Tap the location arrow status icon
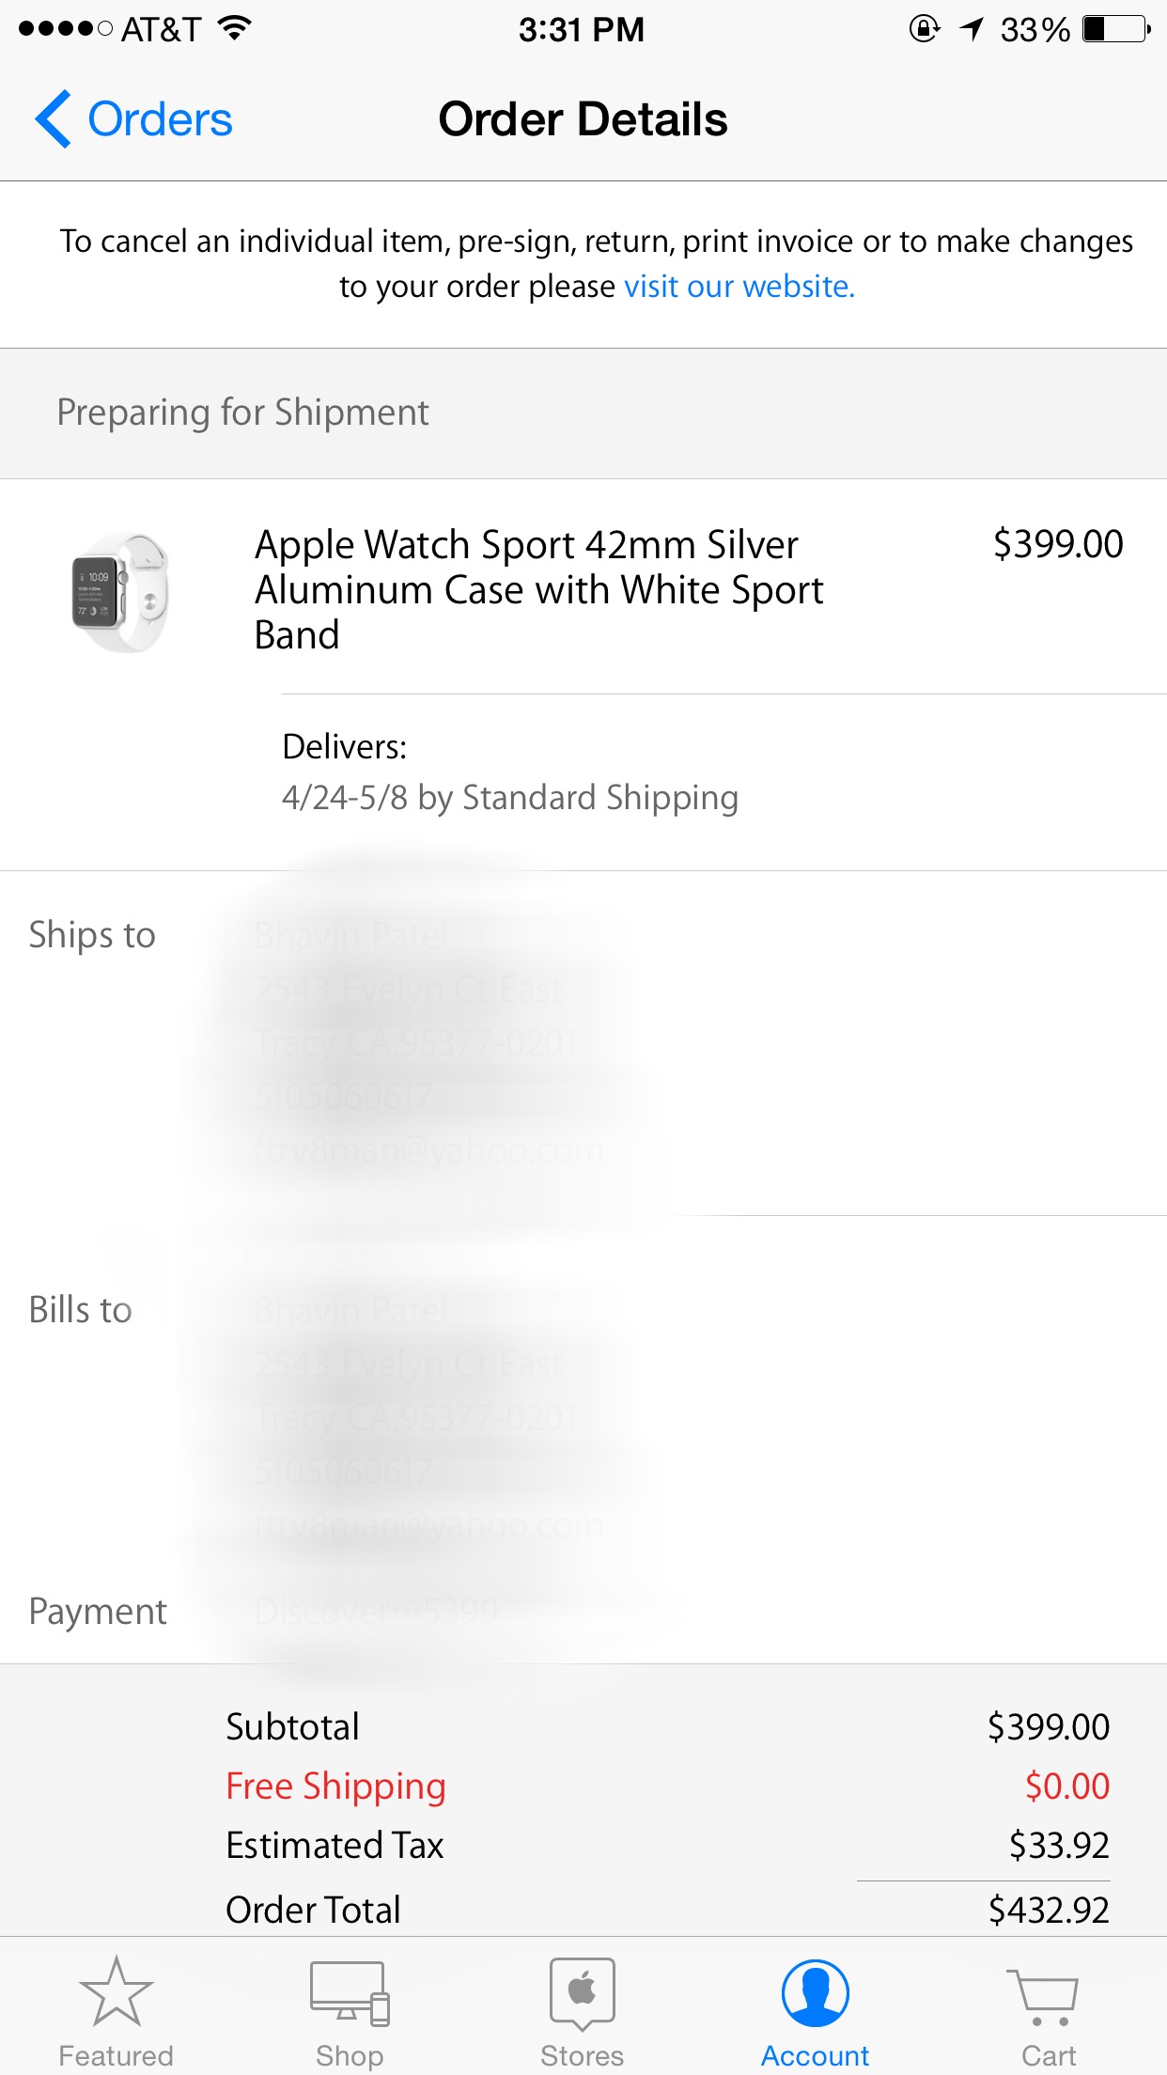This screenshot has height=2075, width=1167. 972,29
